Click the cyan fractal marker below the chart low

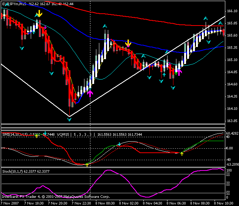coord(69,120)
